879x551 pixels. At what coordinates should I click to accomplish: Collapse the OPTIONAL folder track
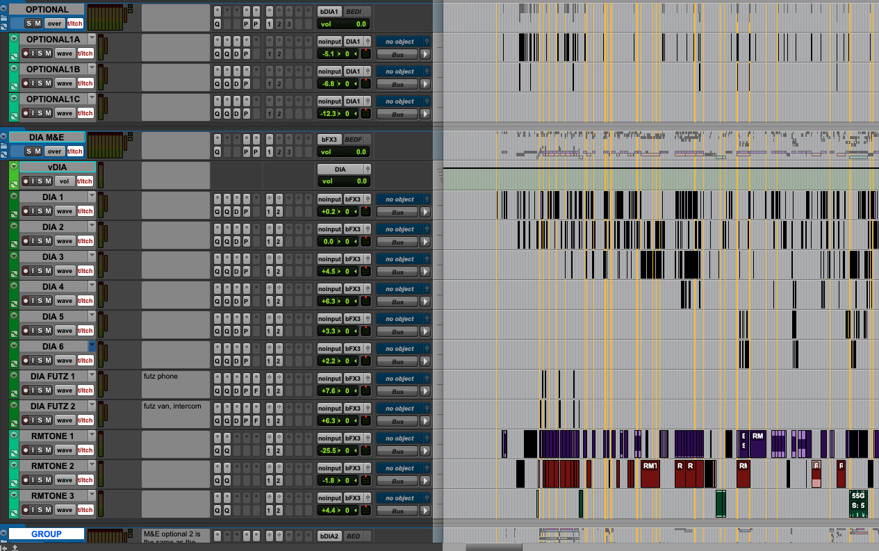pyautogui.click(x=4, y=9)
